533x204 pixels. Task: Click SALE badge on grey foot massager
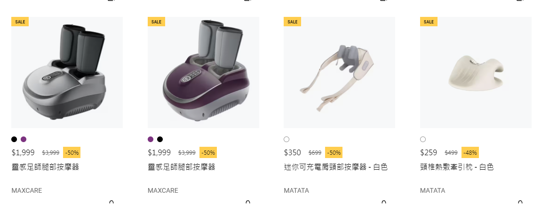[x=20, y=22]
